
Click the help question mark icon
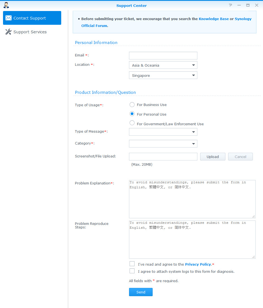pos(230,5)
